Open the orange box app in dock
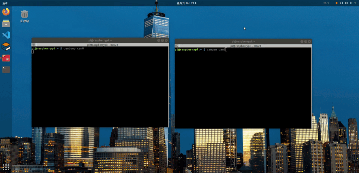 6,46
